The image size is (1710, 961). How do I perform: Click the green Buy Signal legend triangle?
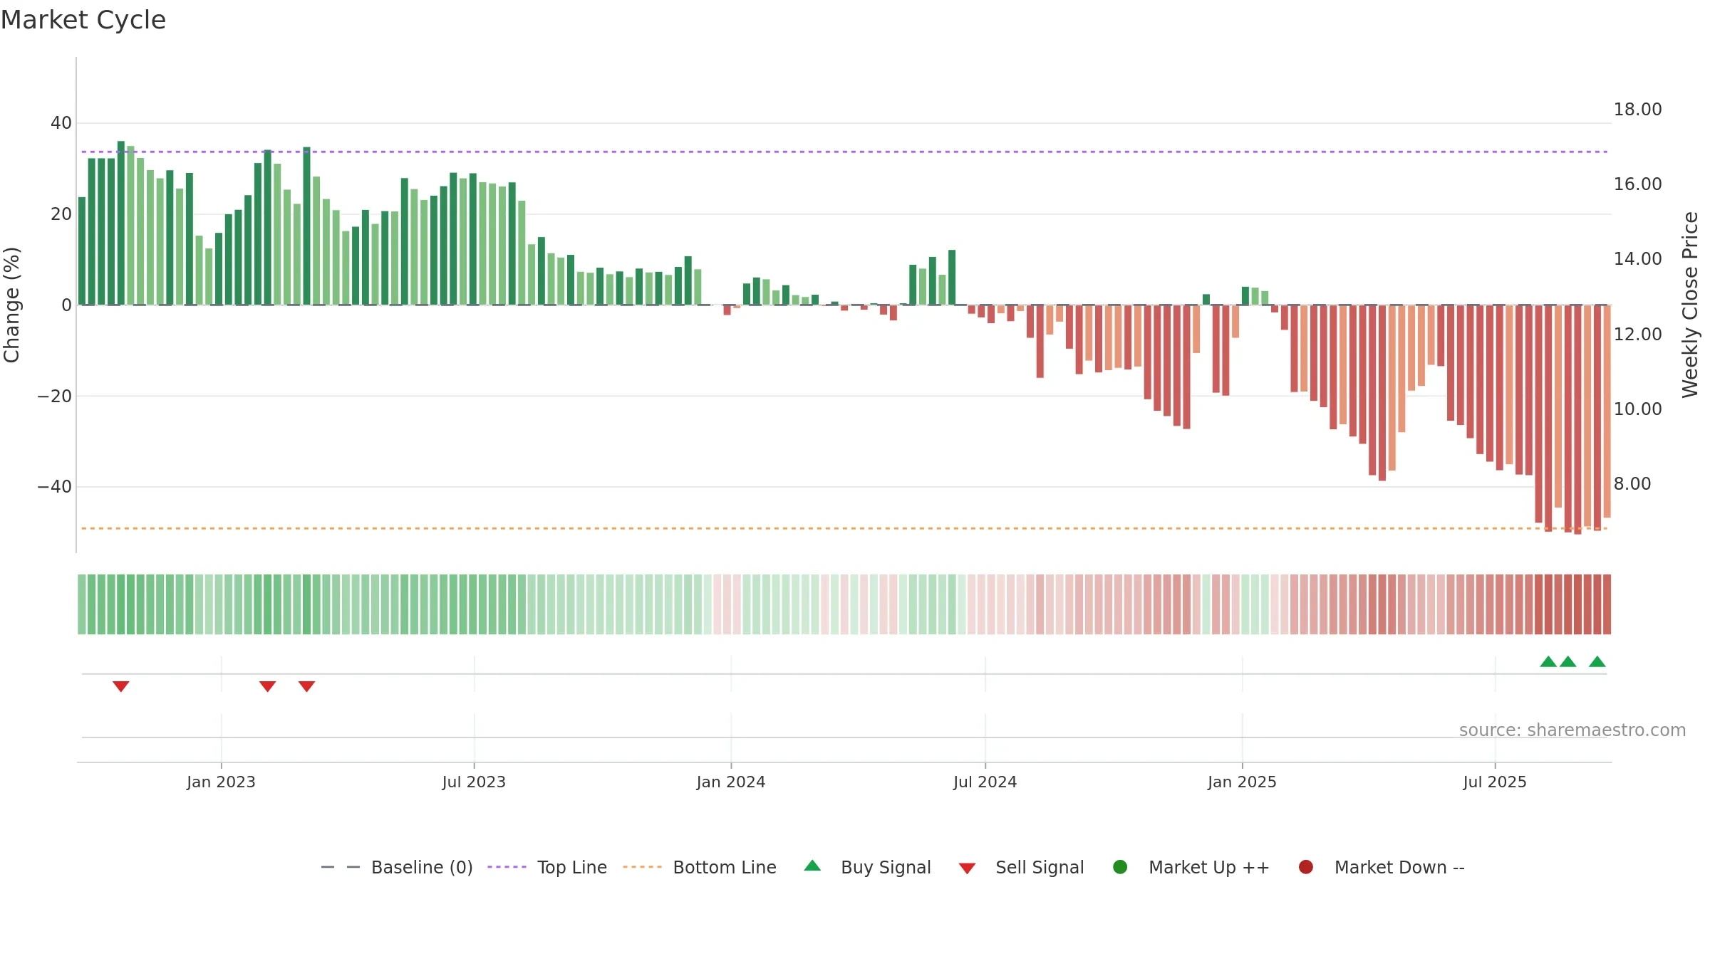click(x=812, y=866)
